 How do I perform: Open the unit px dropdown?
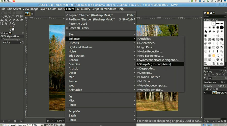tap(50, 121)
